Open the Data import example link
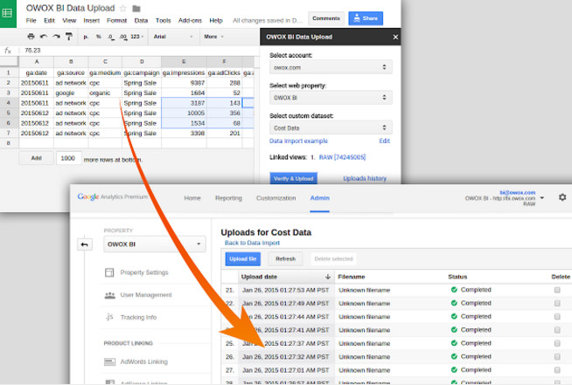This screenshot has width=572, height=385. pos(298,141)
